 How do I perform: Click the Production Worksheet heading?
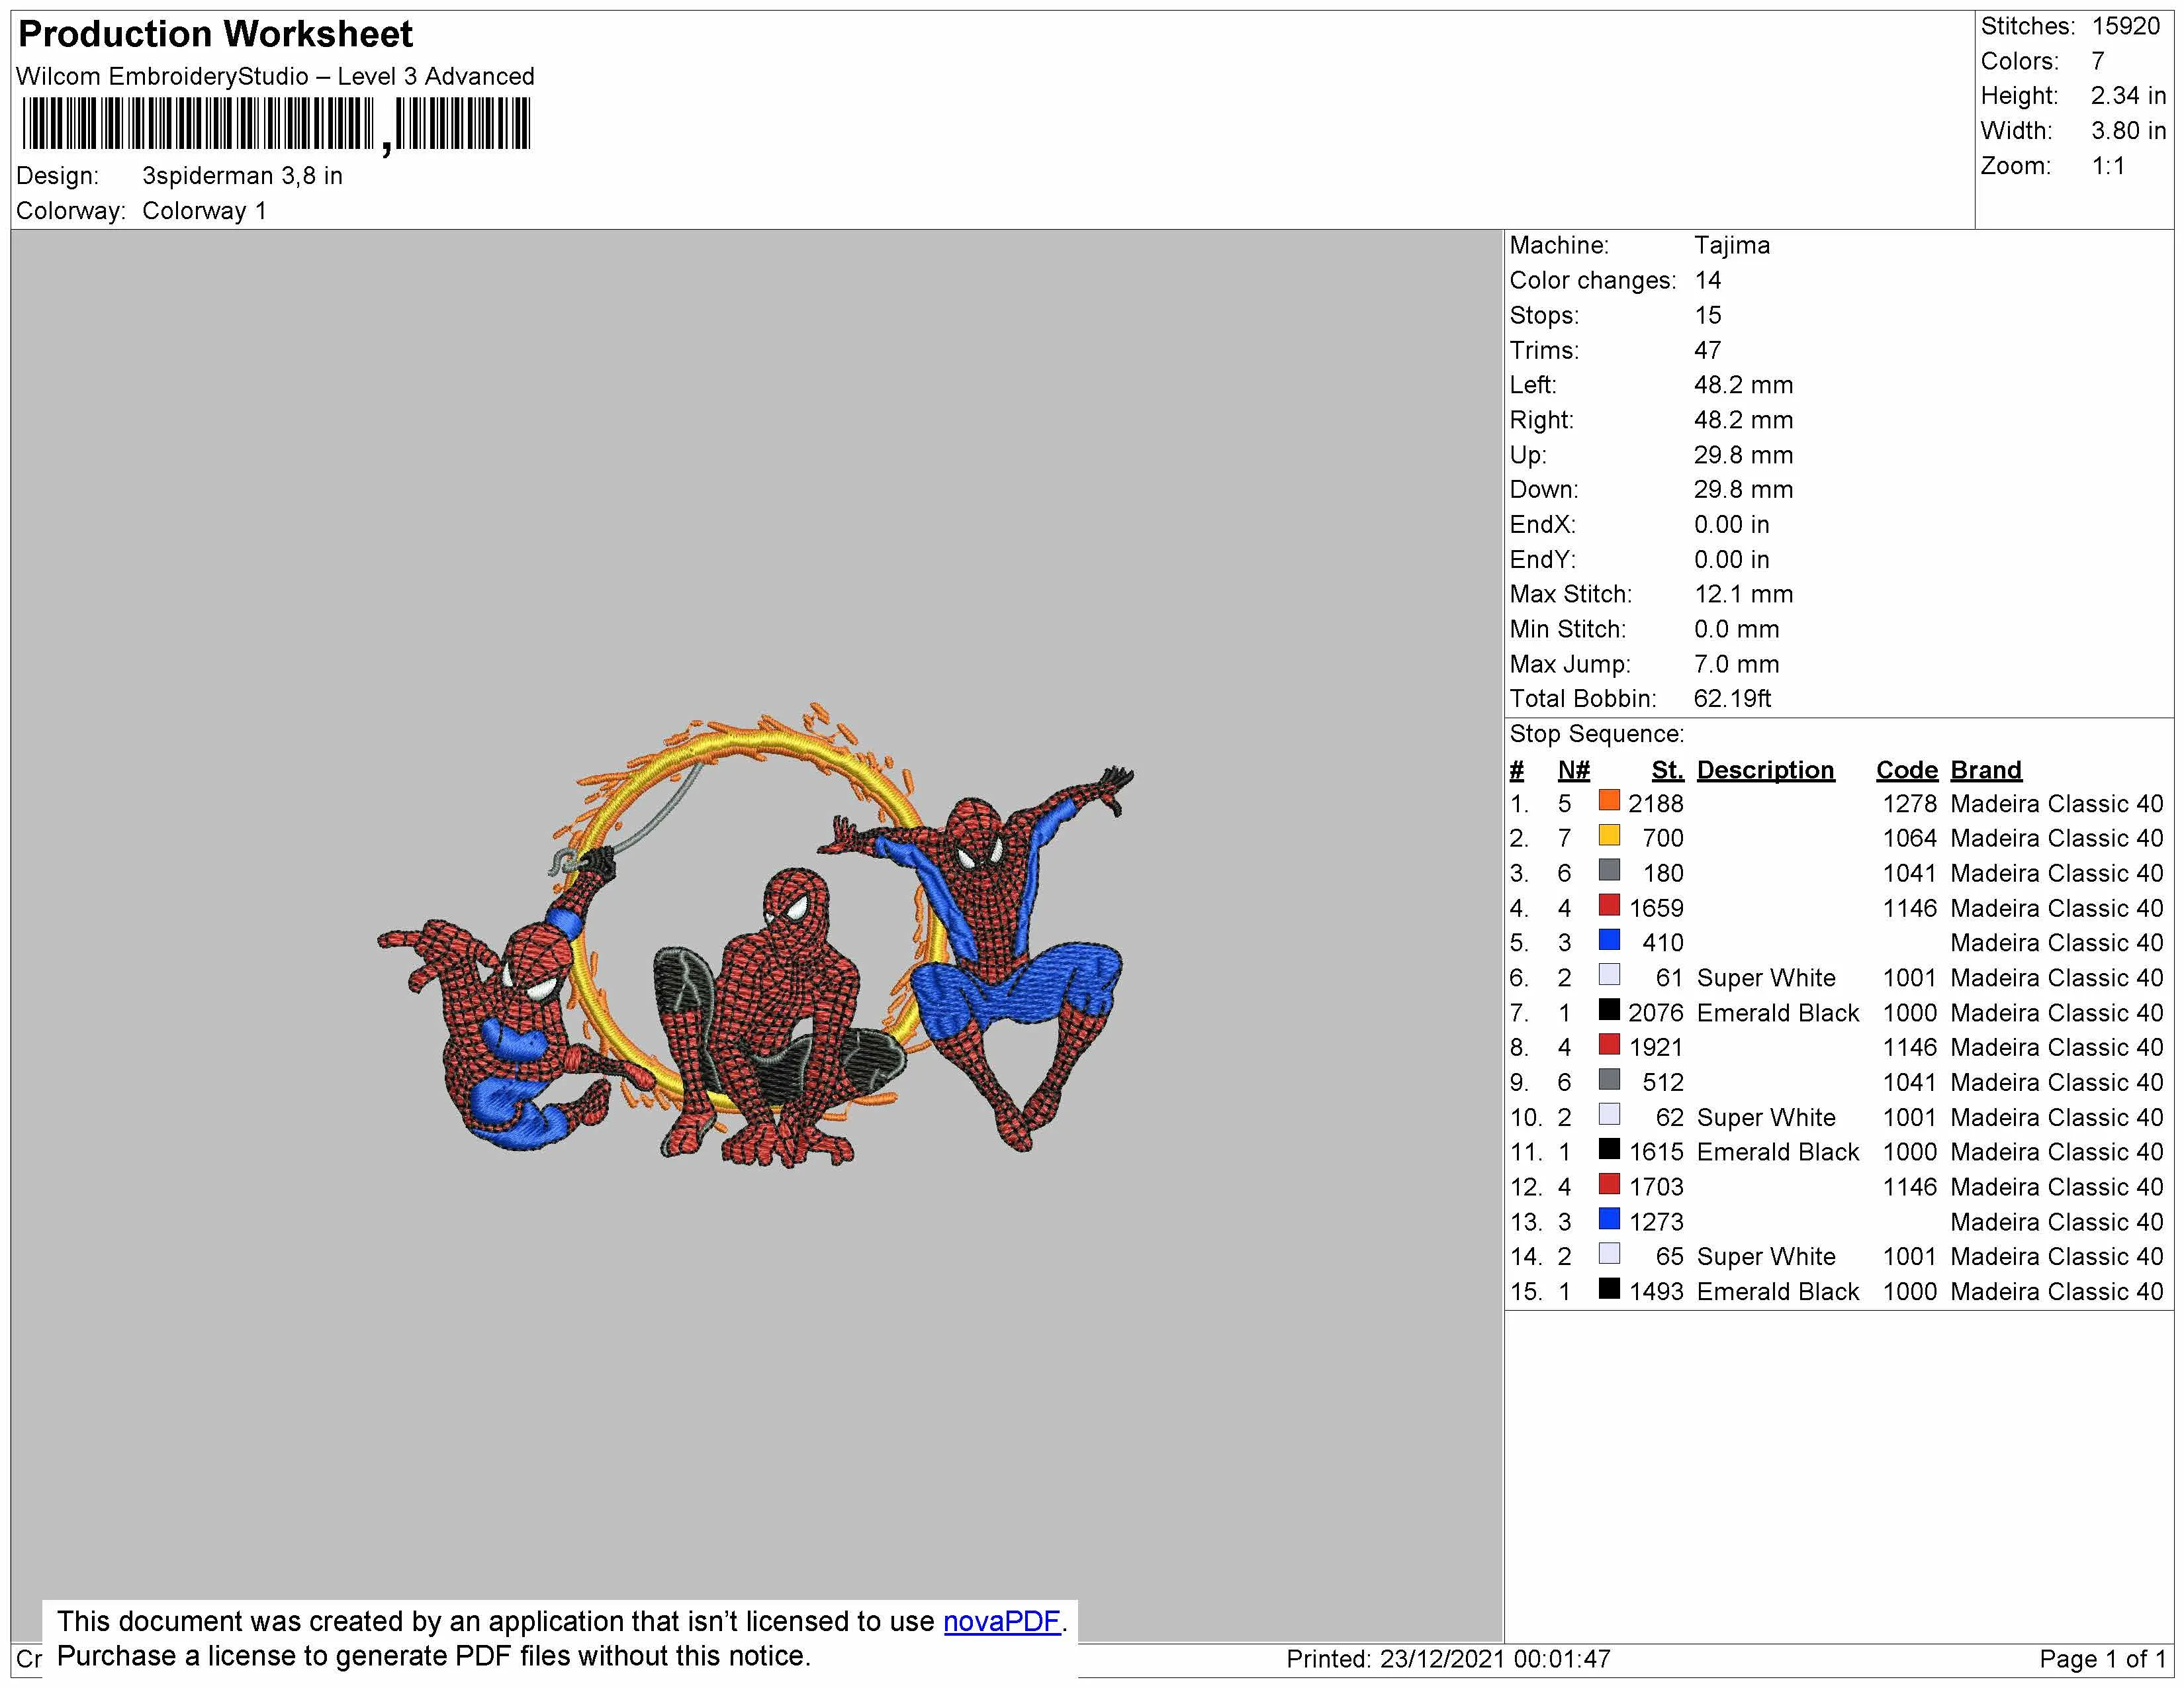tap(215, 34)
